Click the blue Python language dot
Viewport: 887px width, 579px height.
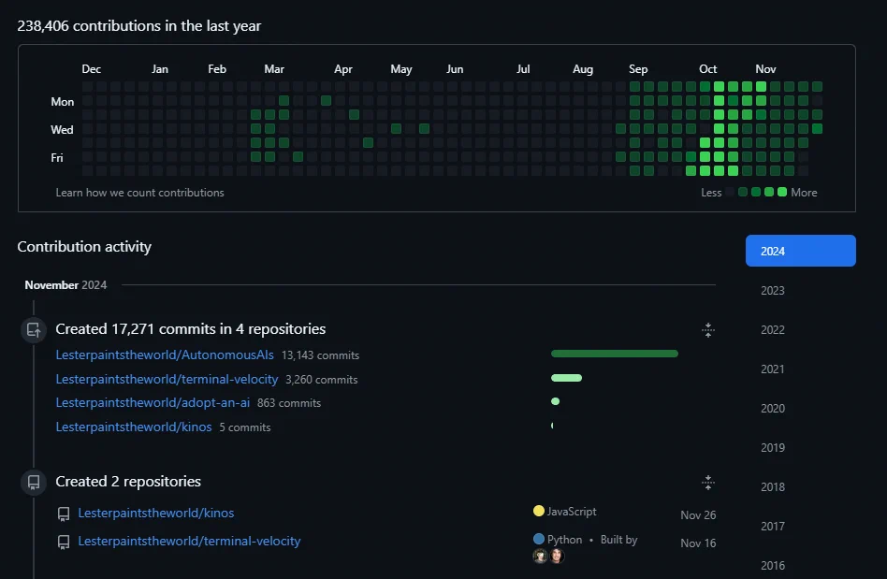539,539
